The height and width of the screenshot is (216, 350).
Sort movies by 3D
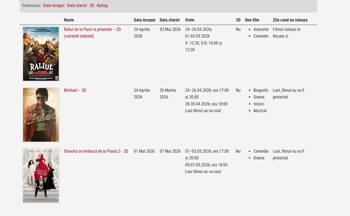coord(92,5)
